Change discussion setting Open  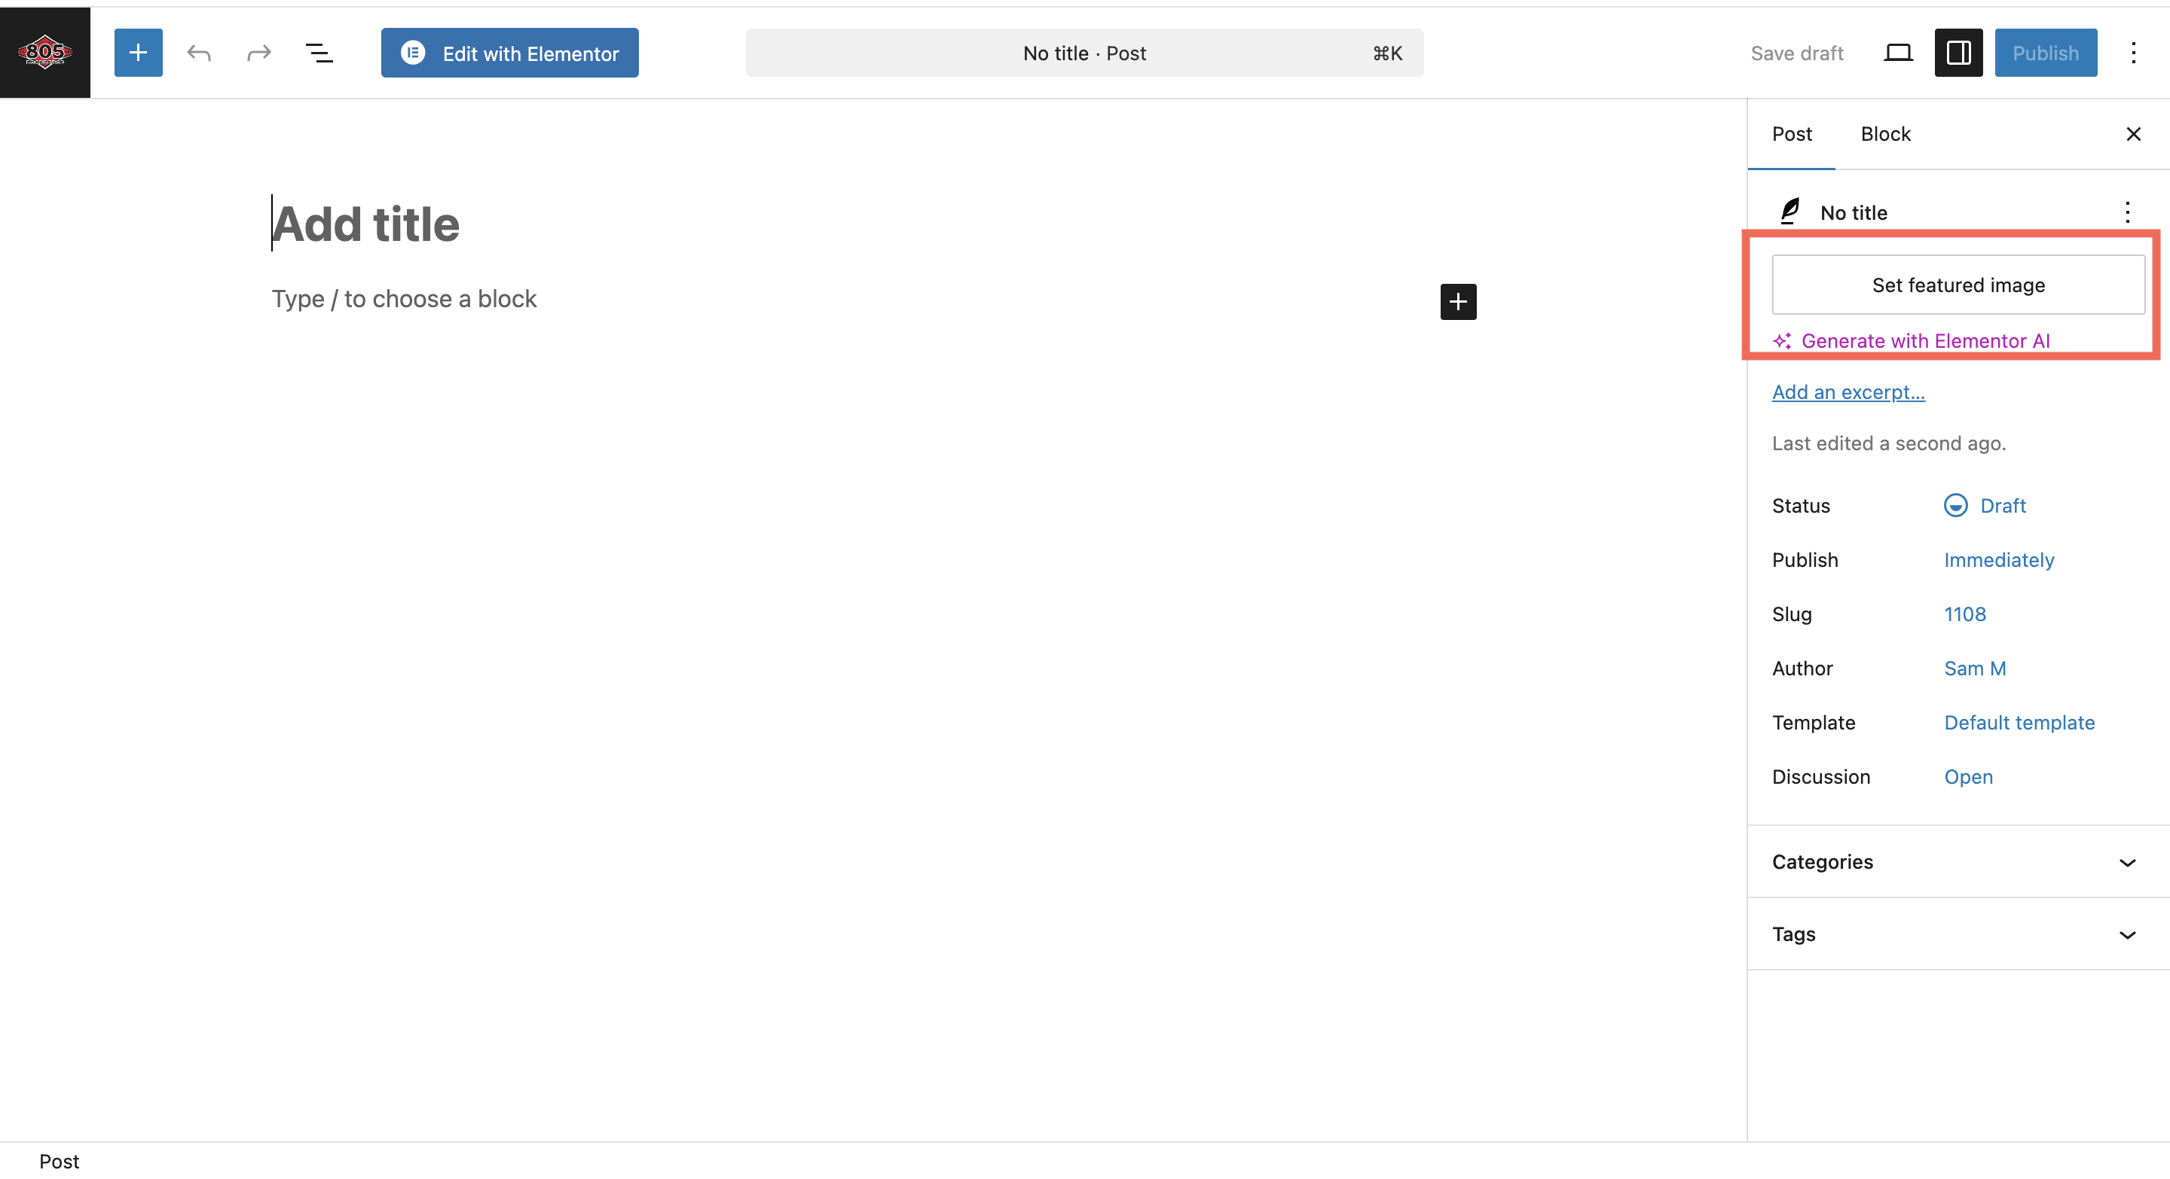(1968, 776)
